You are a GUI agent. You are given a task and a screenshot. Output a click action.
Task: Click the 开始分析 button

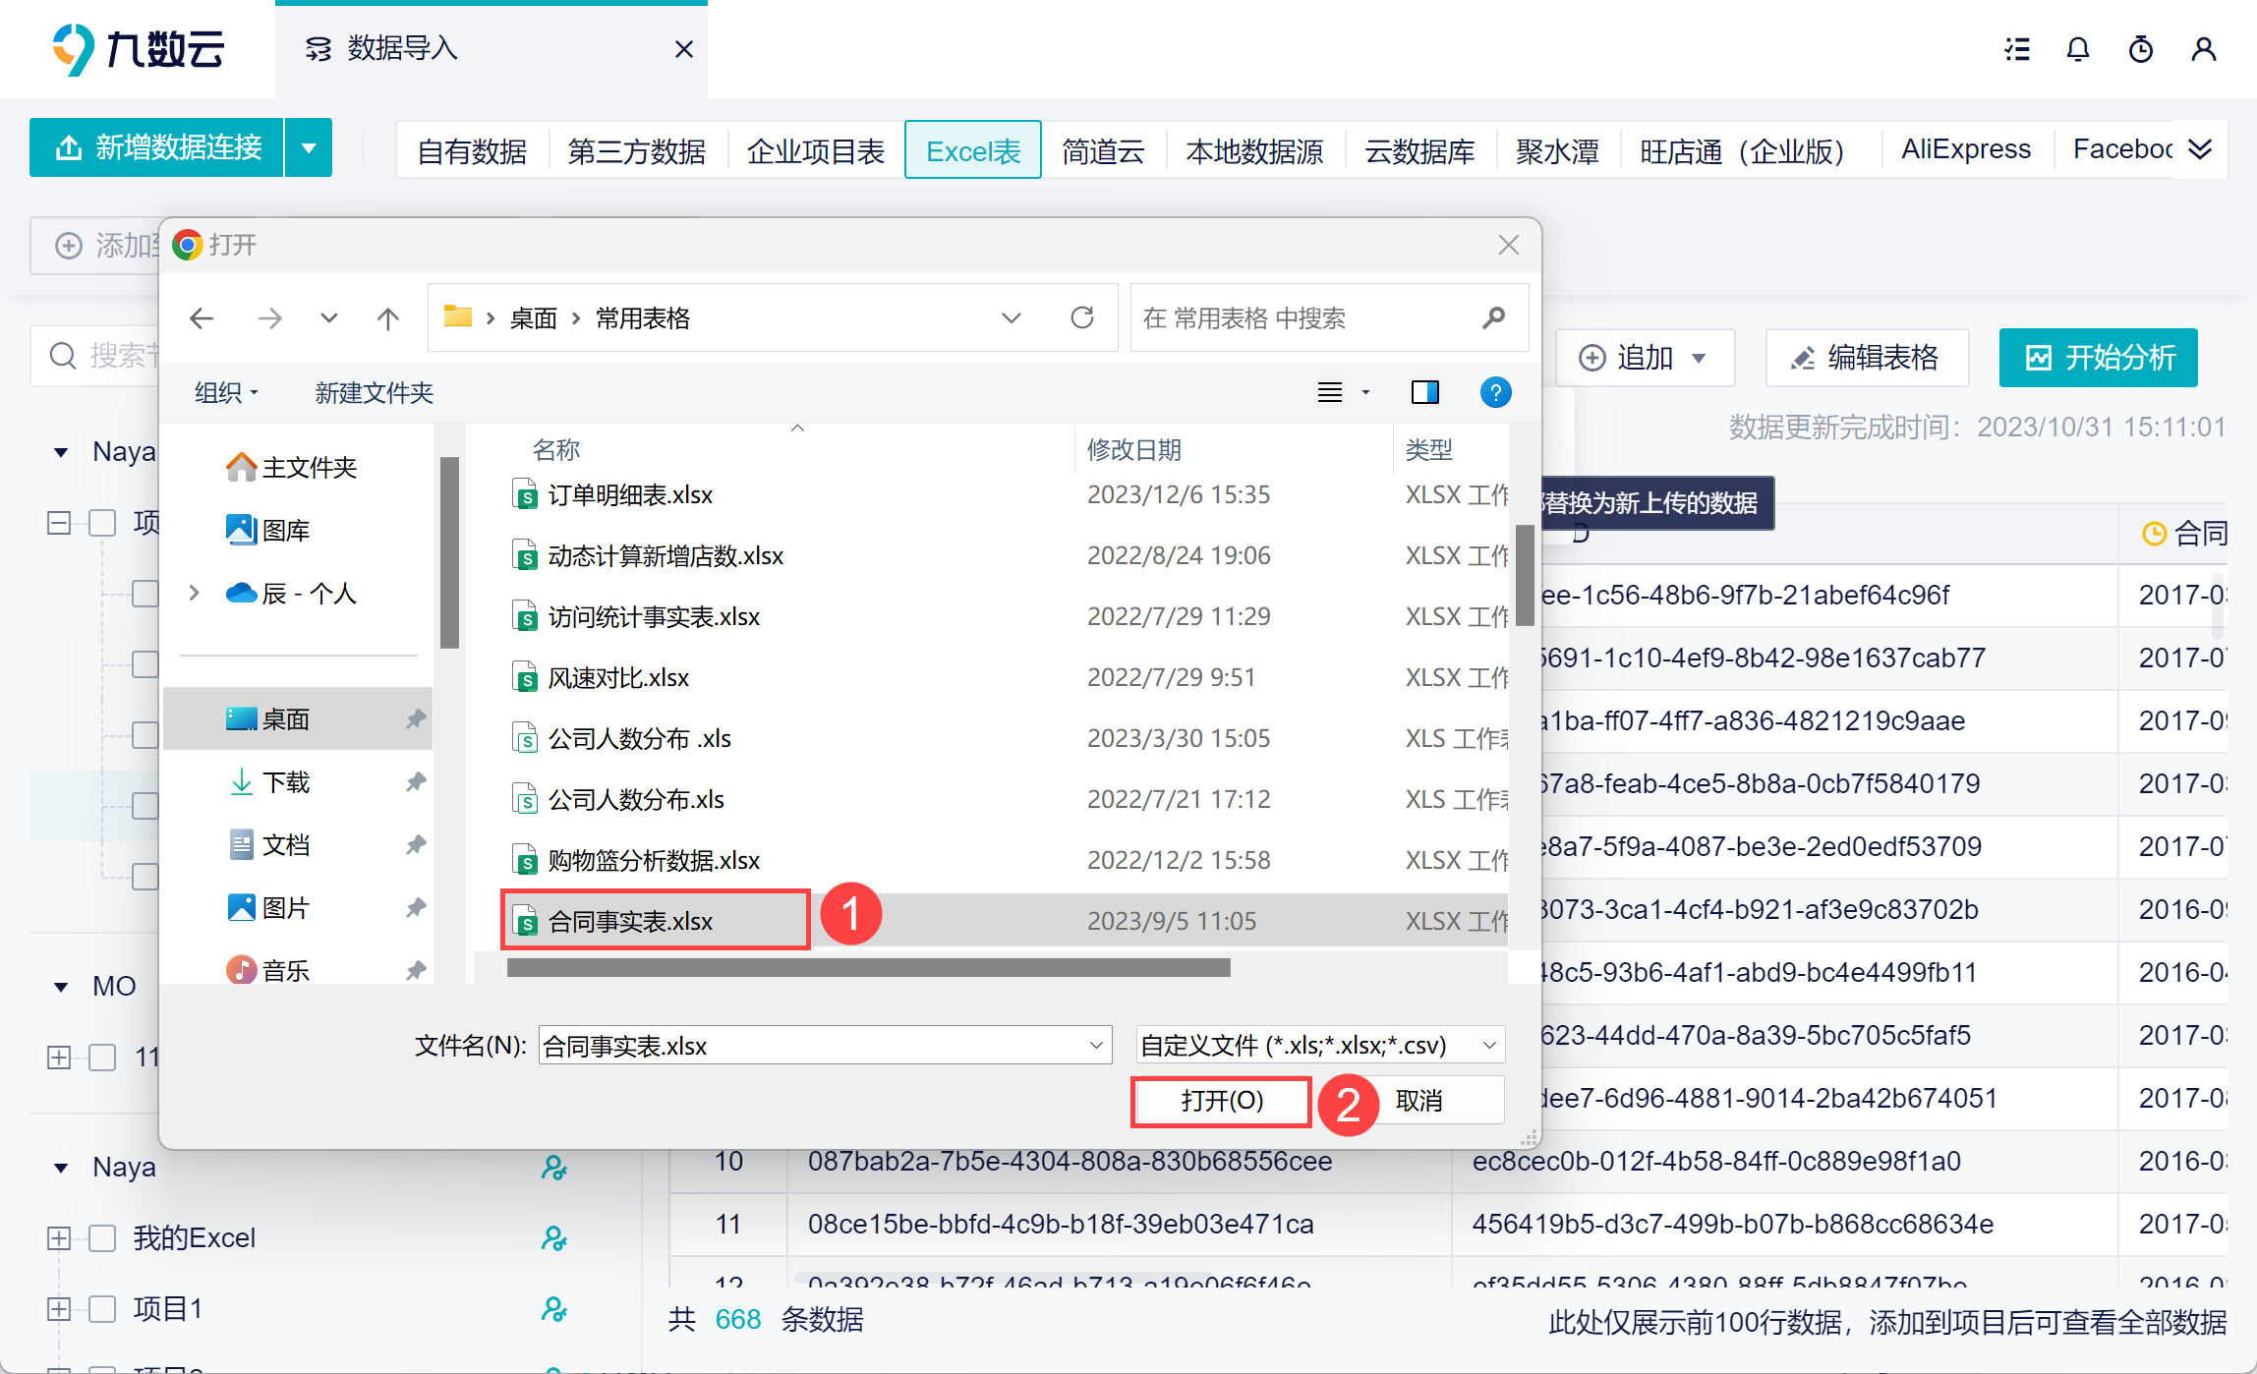(2098, 357)
